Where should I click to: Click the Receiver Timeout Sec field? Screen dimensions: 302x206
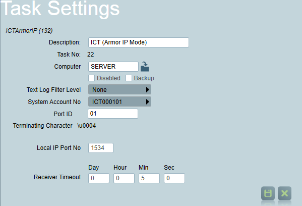(174, 178)
